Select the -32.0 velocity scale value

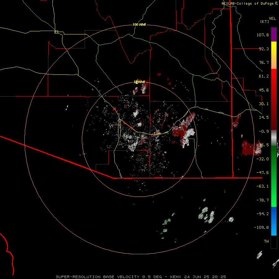tap(263, 159)
